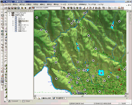
Task: Expand the システムプロジェクト tree node
Action: click(x=10, y=13)
